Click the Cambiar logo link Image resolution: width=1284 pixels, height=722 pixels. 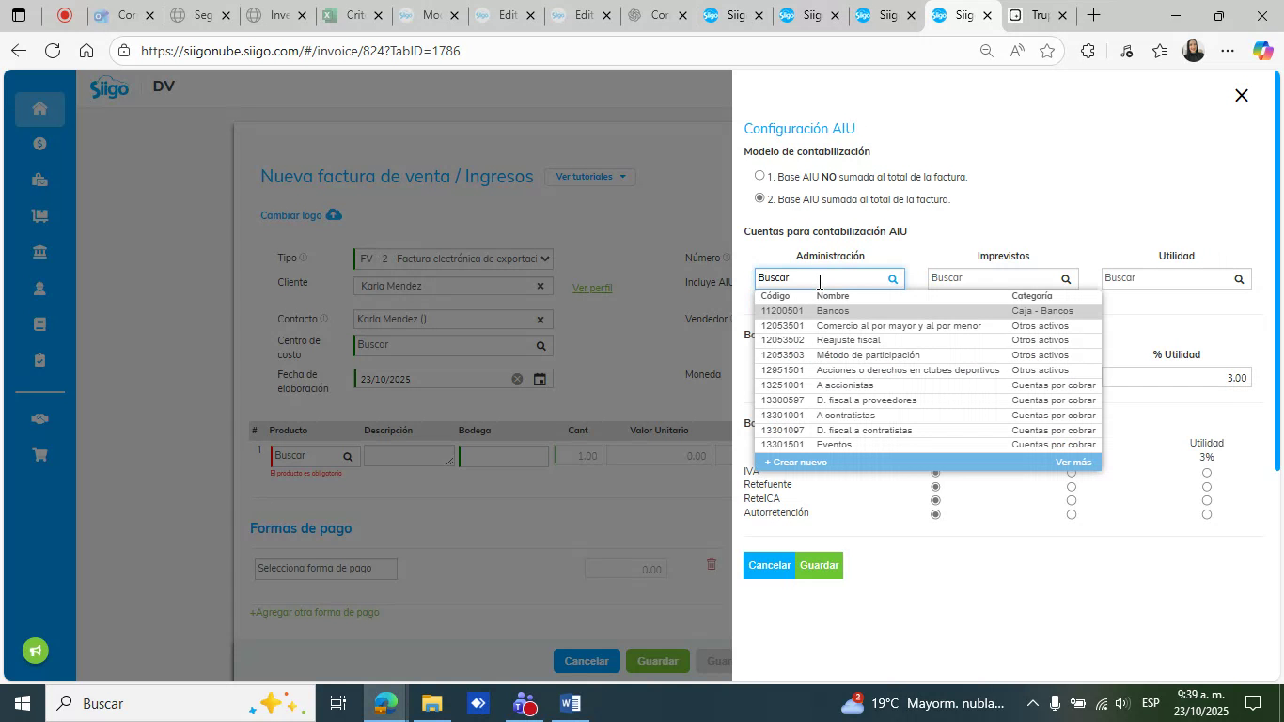[x=291, y=215]
